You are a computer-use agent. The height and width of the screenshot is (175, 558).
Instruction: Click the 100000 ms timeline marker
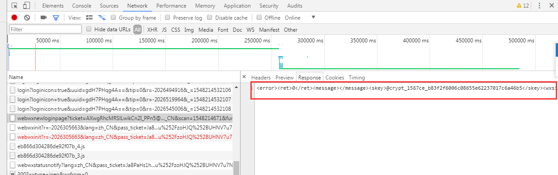(x=99, y=41)
